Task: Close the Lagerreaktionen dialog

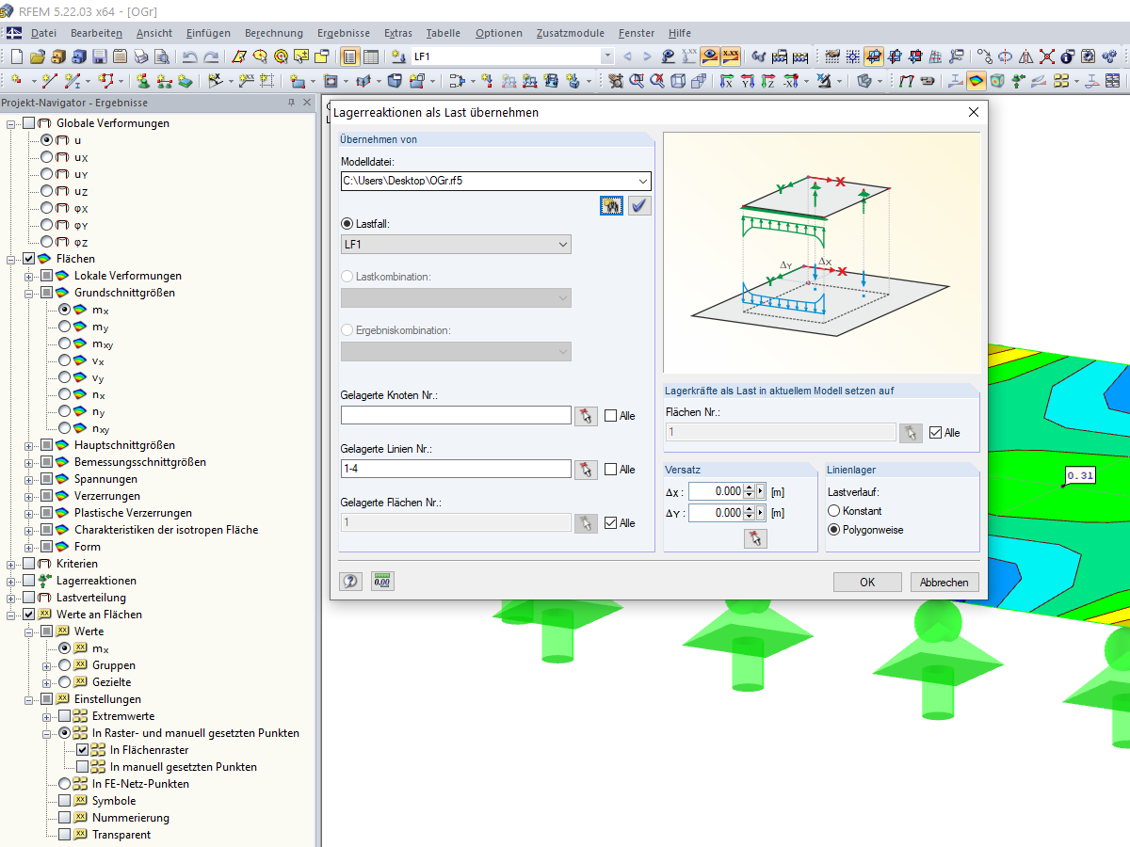Action: coord(974,113)
